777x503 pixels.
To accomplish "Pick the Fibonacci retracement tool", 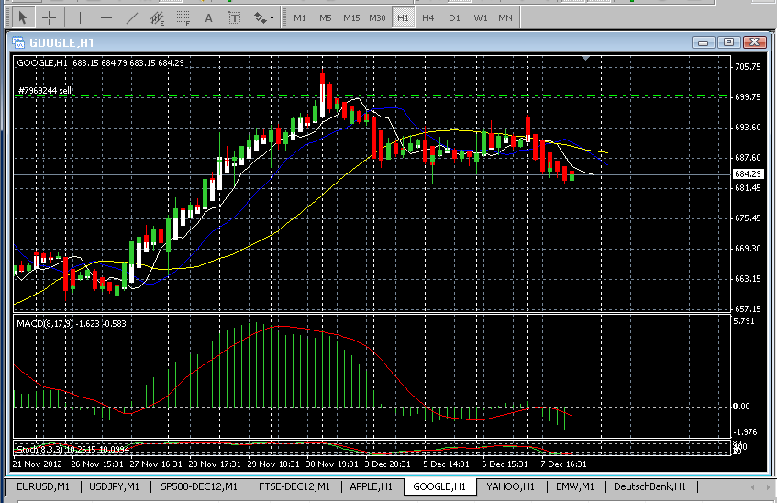I will [x=183, y=17].
